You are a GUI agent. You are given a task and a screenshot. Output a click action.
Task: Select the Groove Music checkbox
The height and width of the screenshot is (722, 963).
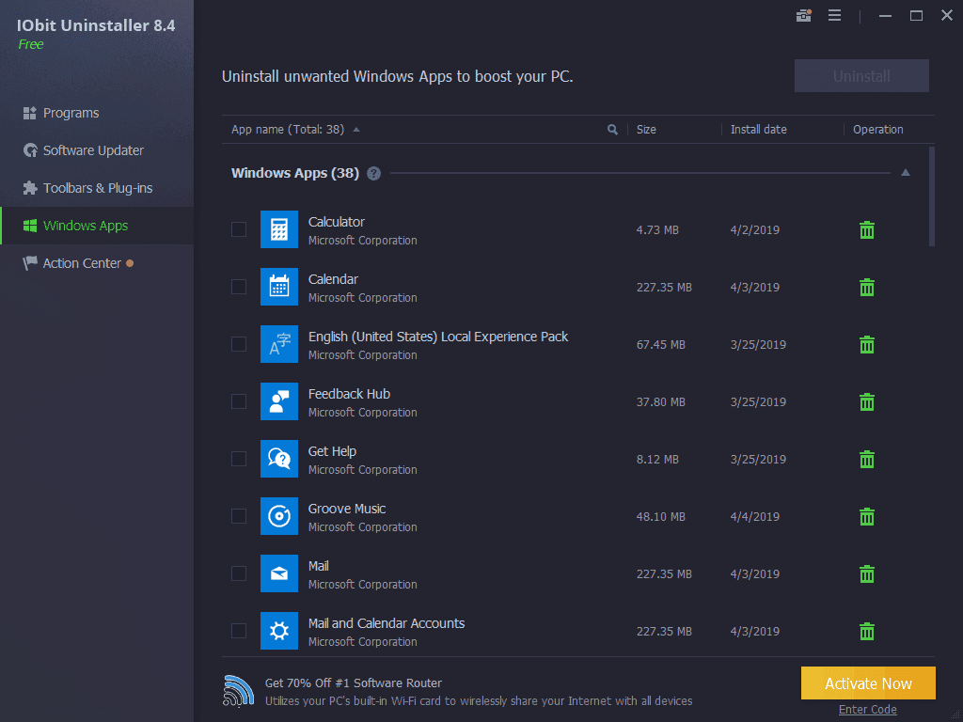[x=239, y=516]
